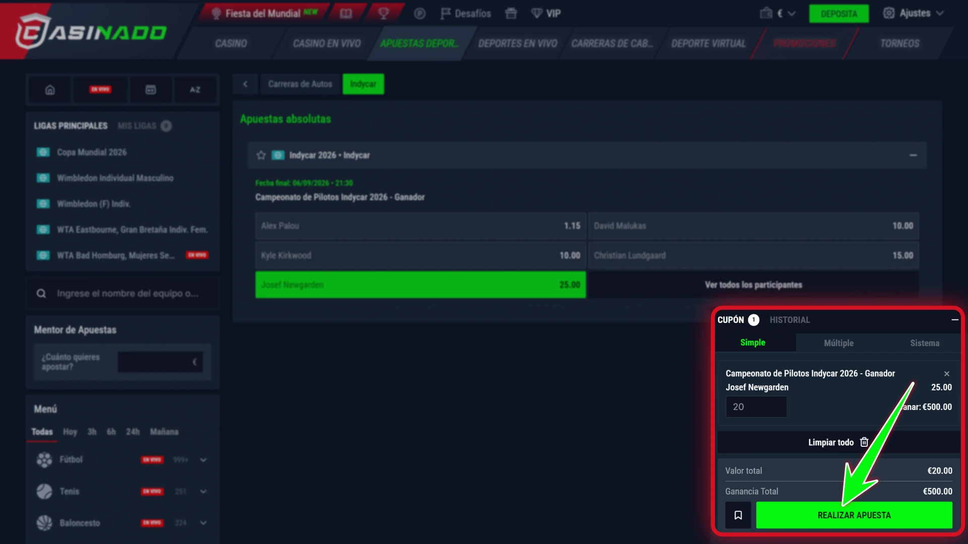Click REALIZAR APUESTA button
This screenshot has height=544, width=968.
(x=854, y=515)
